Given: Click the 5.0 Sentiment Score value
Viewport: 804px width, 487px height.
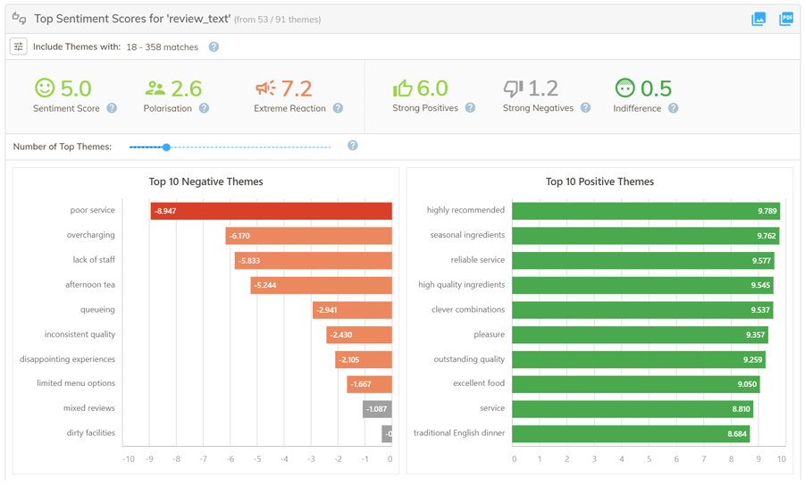Looking at the screenshot, I should tap(76, 88).
